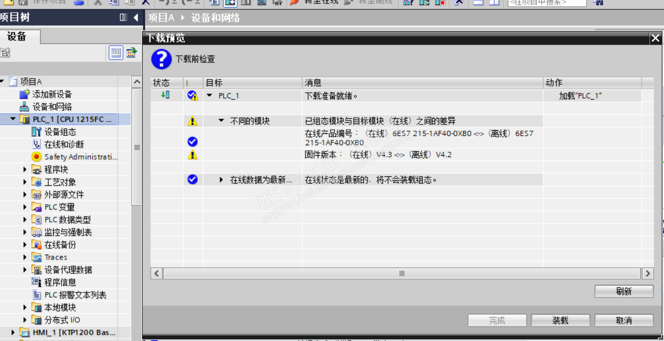Select the PLC 变量 folder icon

click(37, 207)
